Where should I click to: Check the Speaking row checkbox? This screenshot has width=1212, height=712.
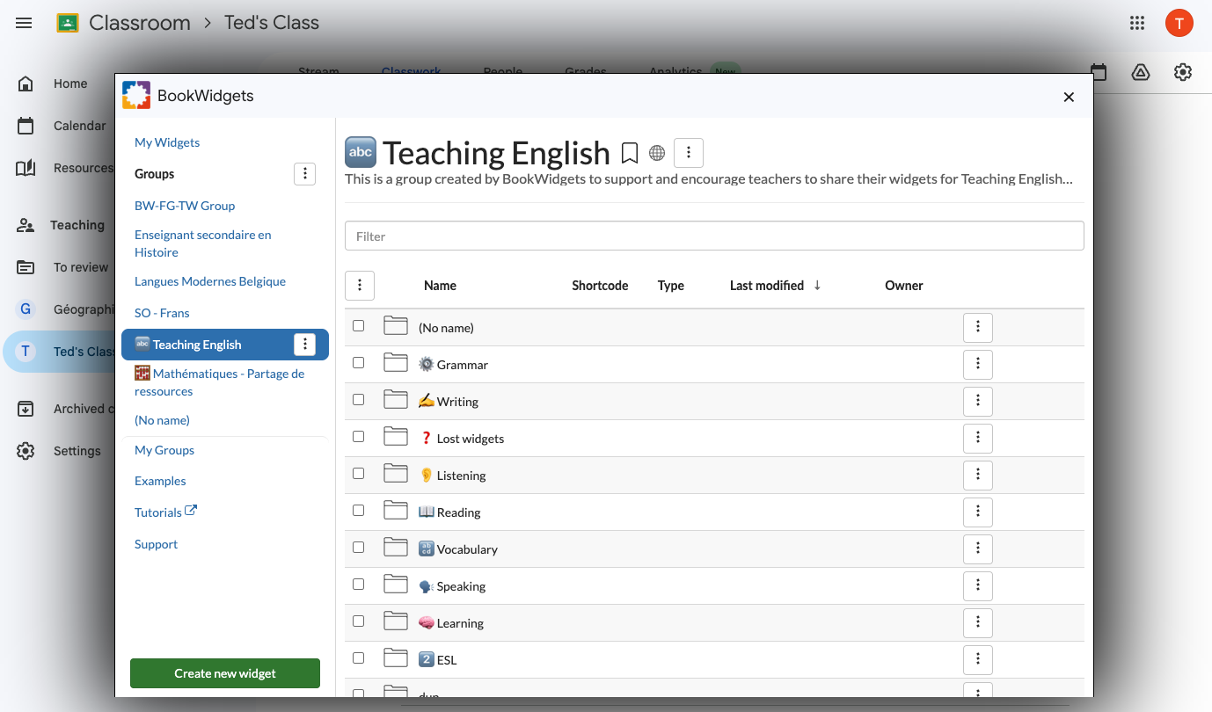point(358,584)
